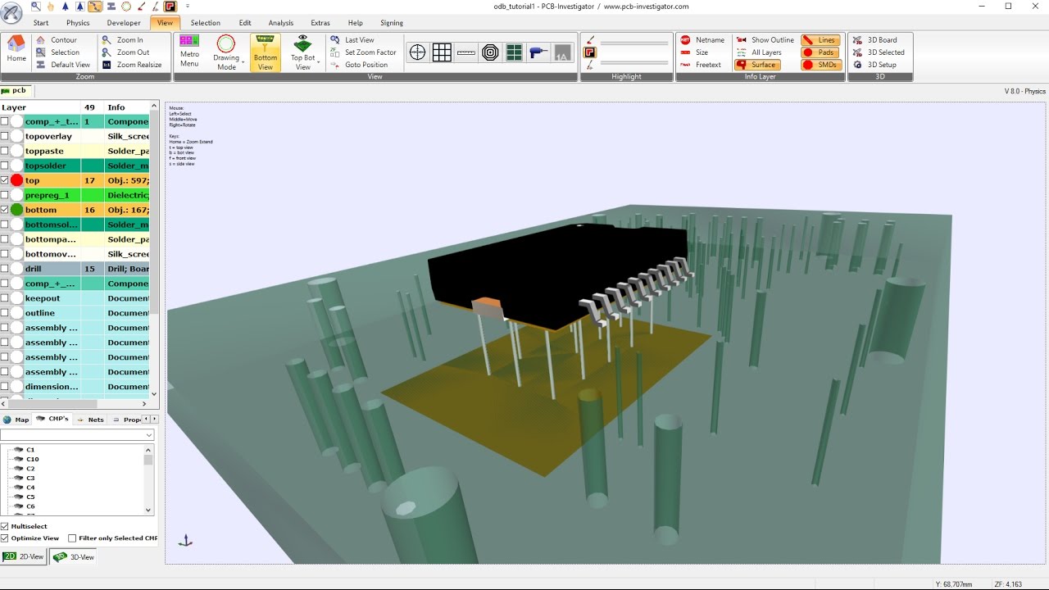The image size is (1049, 590).
Task: Click Show Outline in Info Layer
Action: click(765, 39)
